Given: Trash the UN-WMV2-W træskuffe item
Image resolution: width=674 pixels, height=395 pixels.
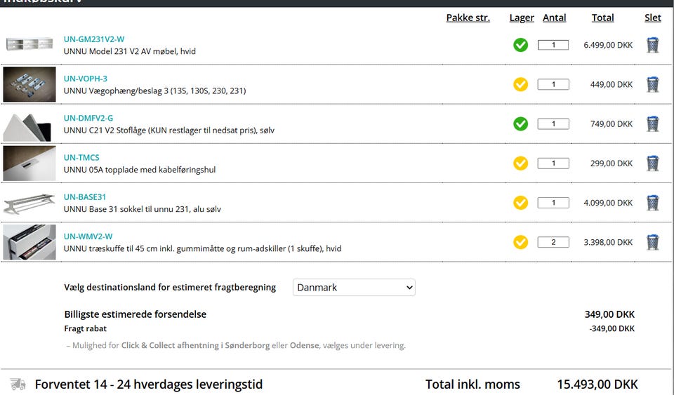Looking at the screenshot, I should pos(652,242).
